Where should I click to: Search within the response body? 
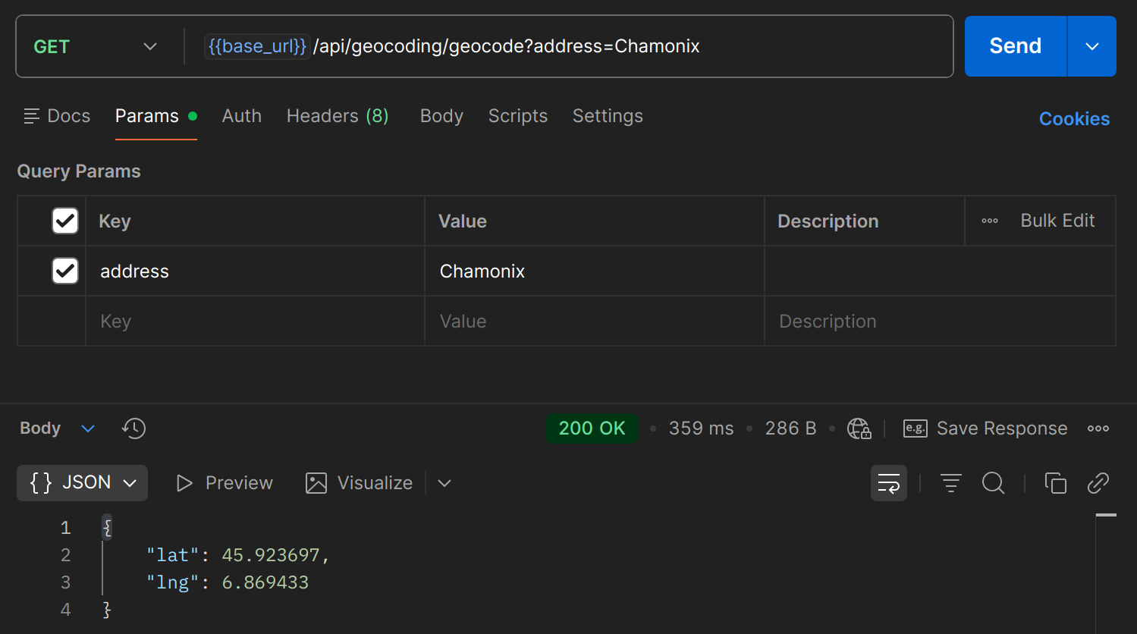993,483
